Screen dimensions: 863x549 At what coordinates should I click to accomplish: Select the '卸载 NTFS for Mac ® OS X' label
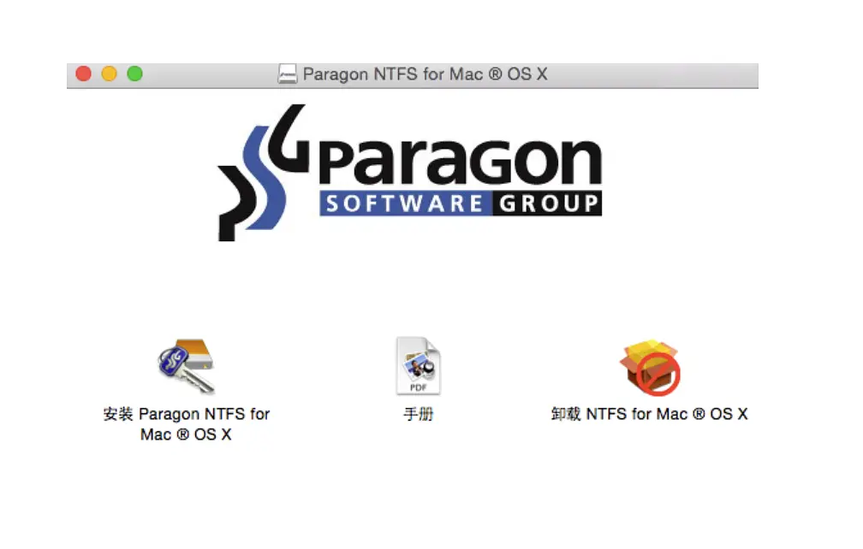[650, 414]
